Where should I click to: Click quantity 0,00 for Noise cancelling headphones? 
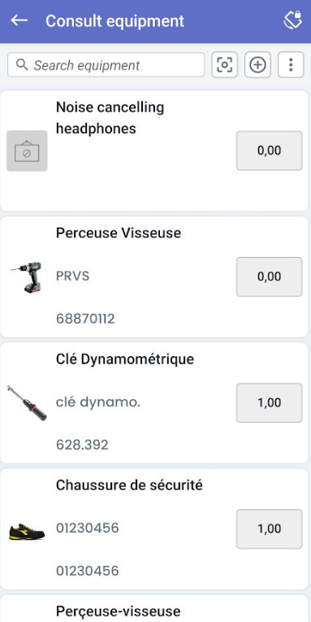tap(270, 150)
